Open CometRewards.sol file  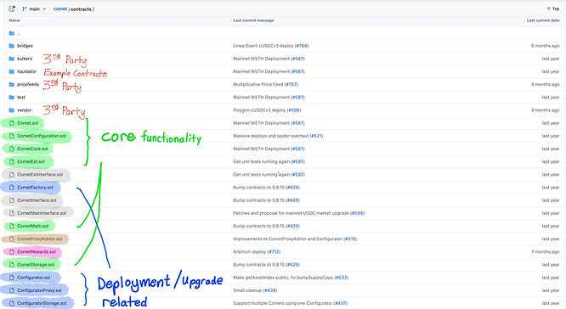[37, 251]
